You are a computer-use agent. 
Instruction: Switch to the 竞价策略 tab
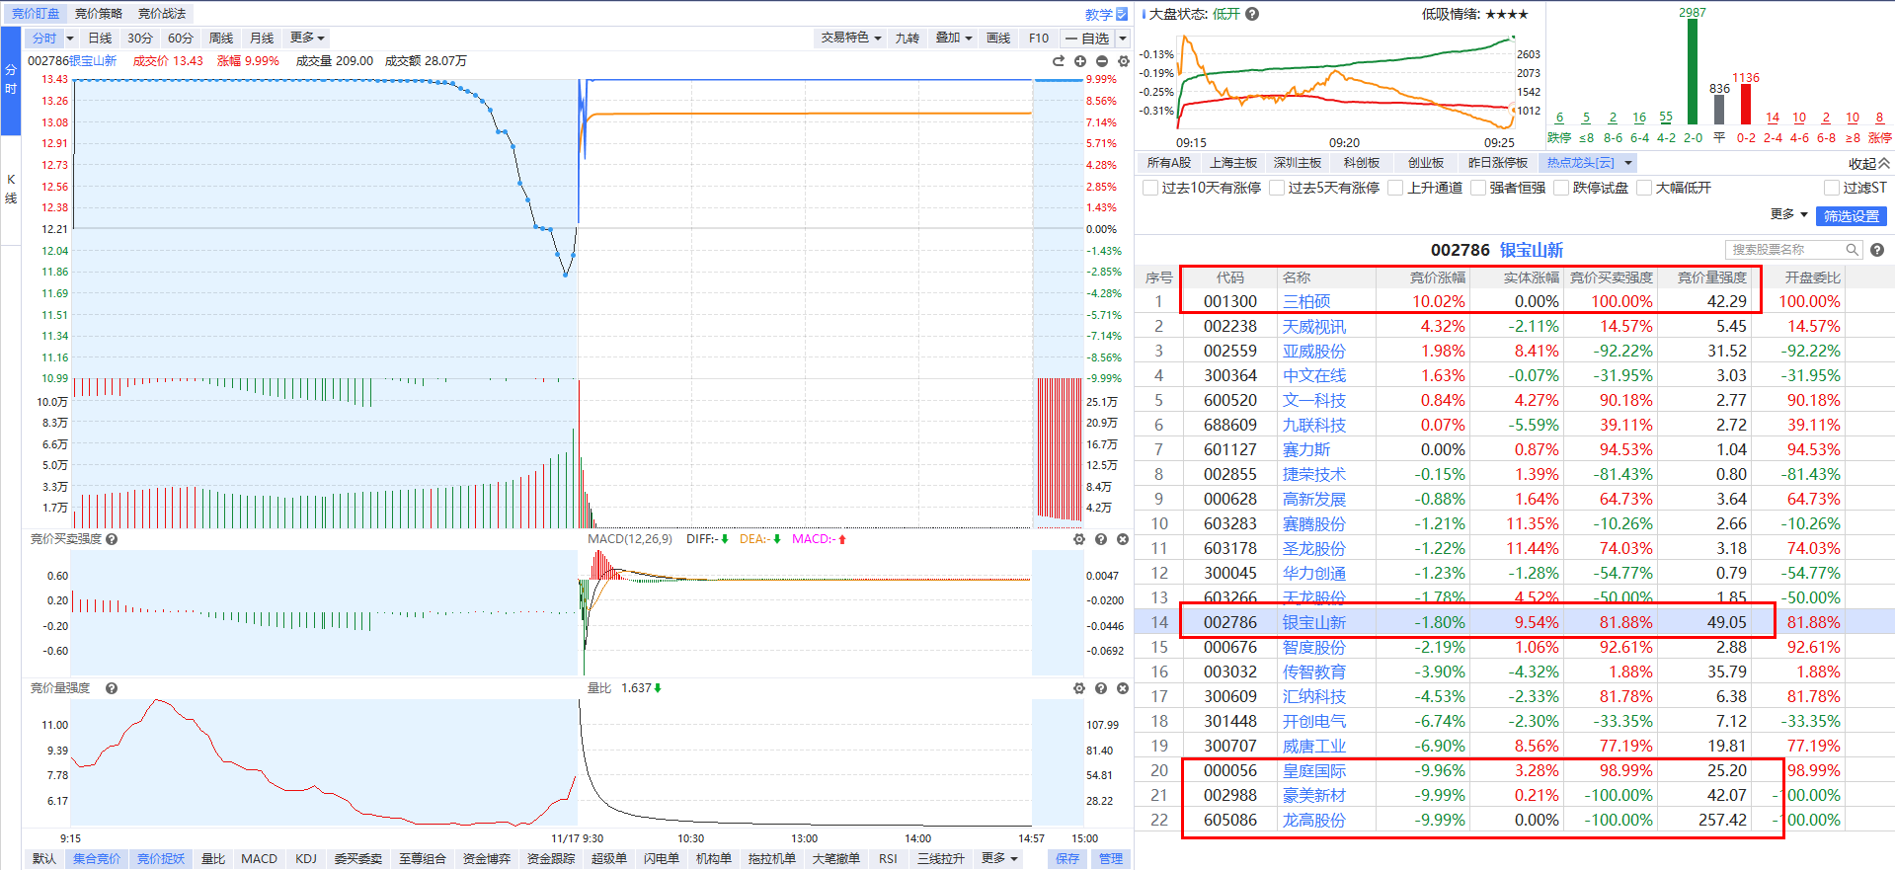click(99, 14)
